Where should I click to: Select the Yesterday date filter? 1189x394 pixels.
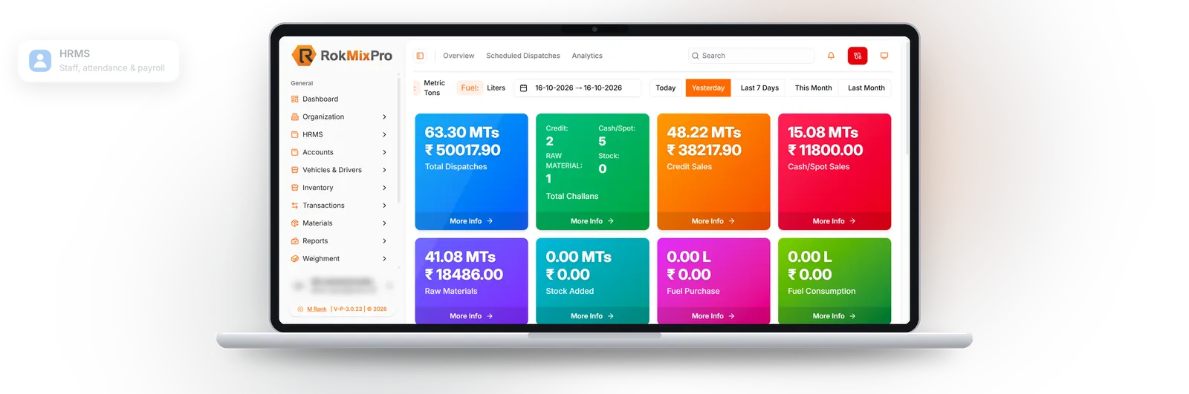tap(708, 88)
